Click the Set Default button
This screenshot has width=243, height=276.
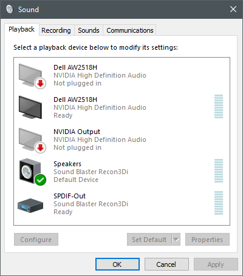(149, 240)
